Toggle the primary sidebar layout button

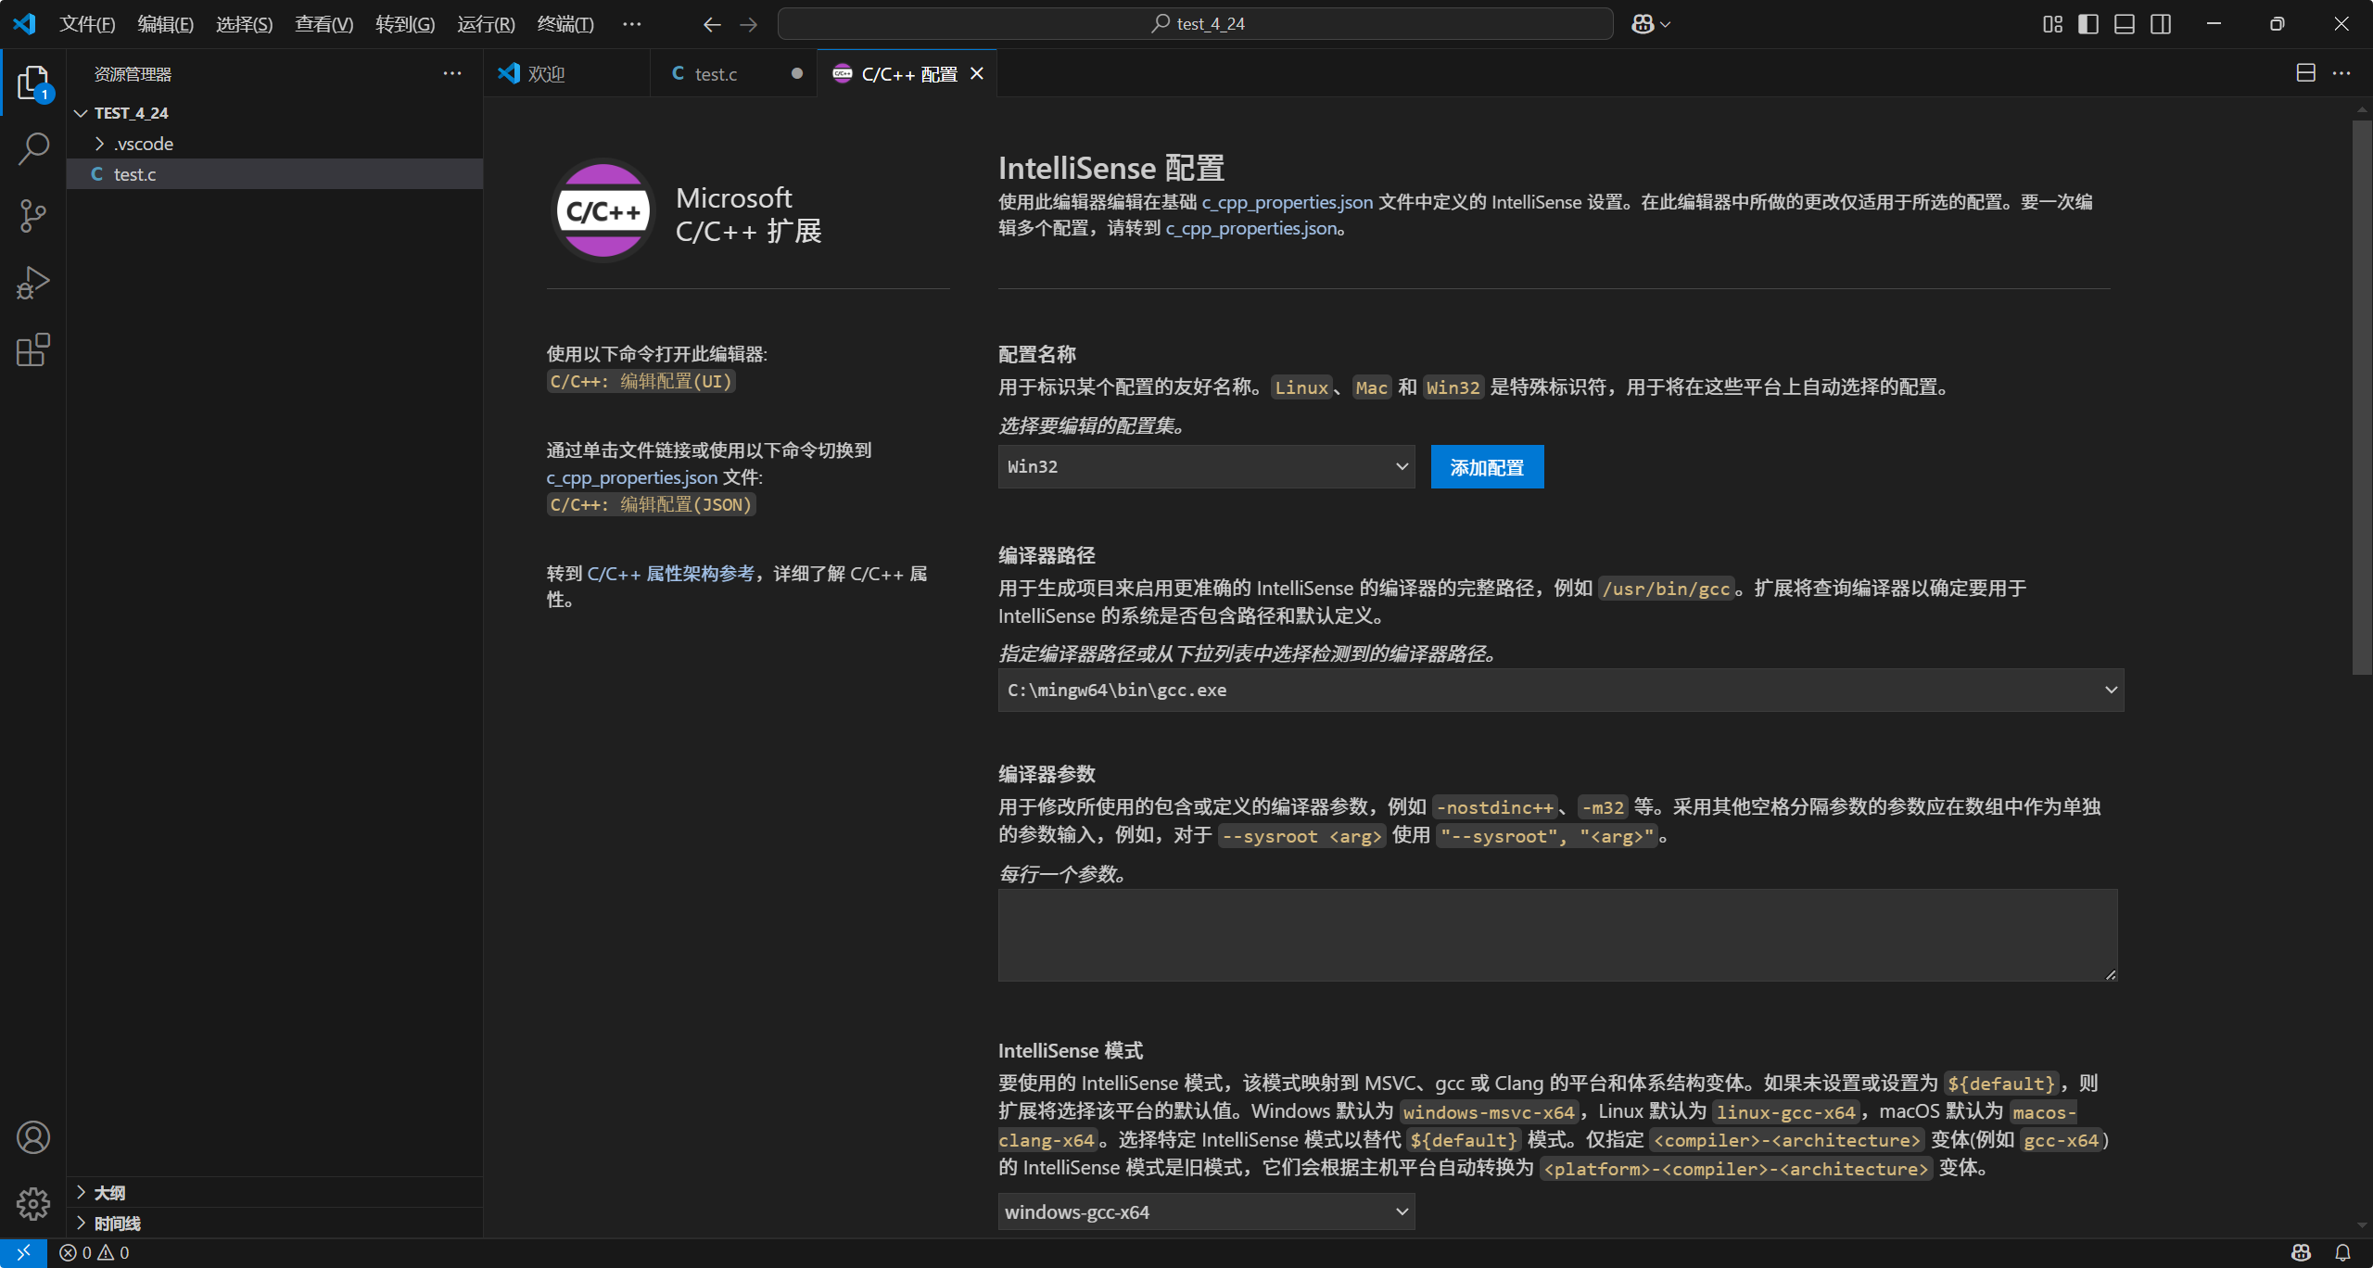click(x=2088, y=24)
